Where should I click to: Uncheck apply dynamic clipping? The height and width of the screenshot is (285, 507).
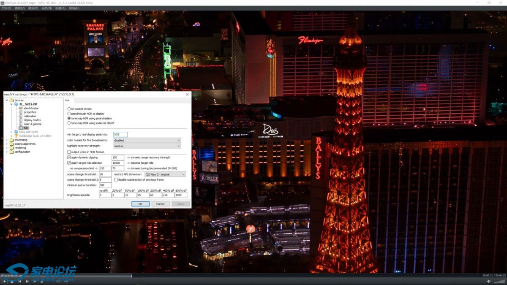click(68, 157)
